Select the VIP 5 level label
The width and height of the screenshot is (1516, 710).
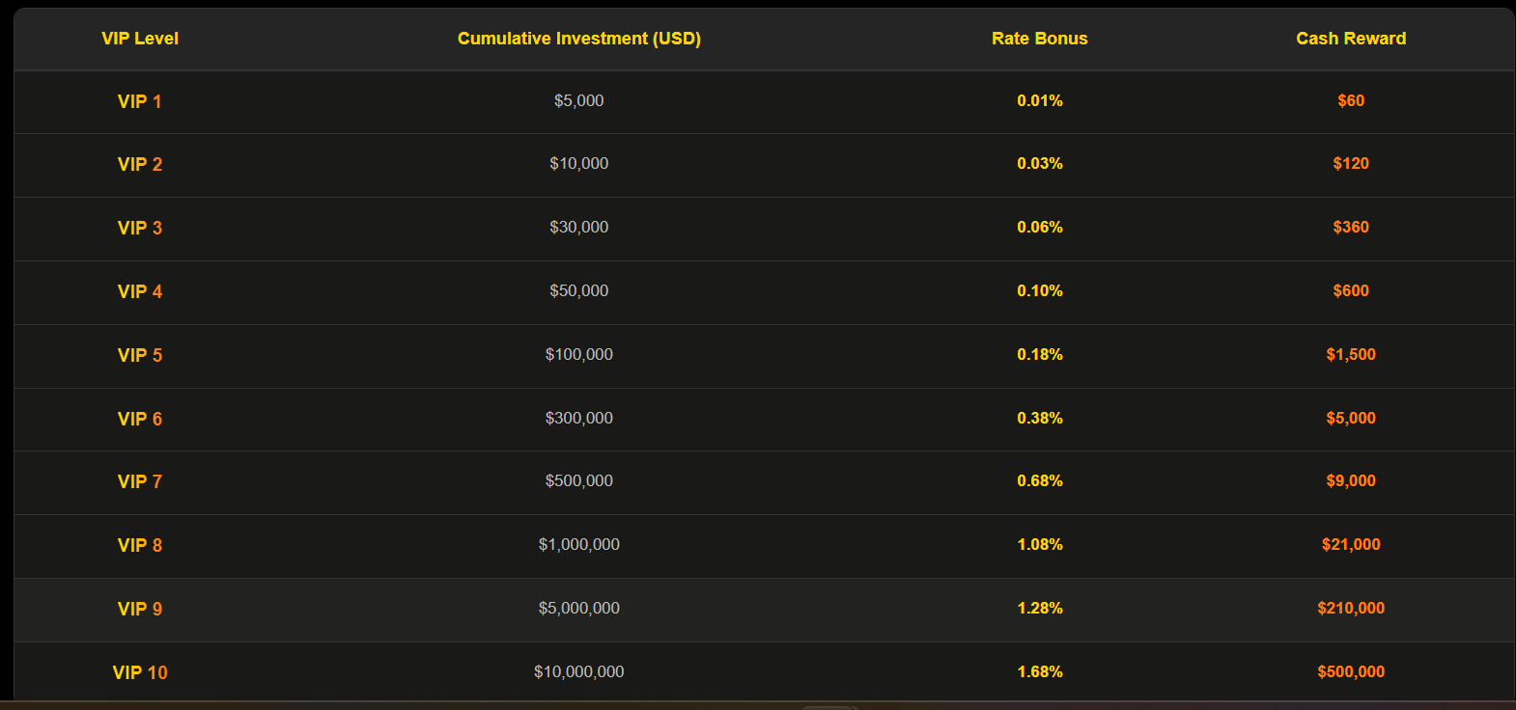pyautogui.click(x=140, y=355)
